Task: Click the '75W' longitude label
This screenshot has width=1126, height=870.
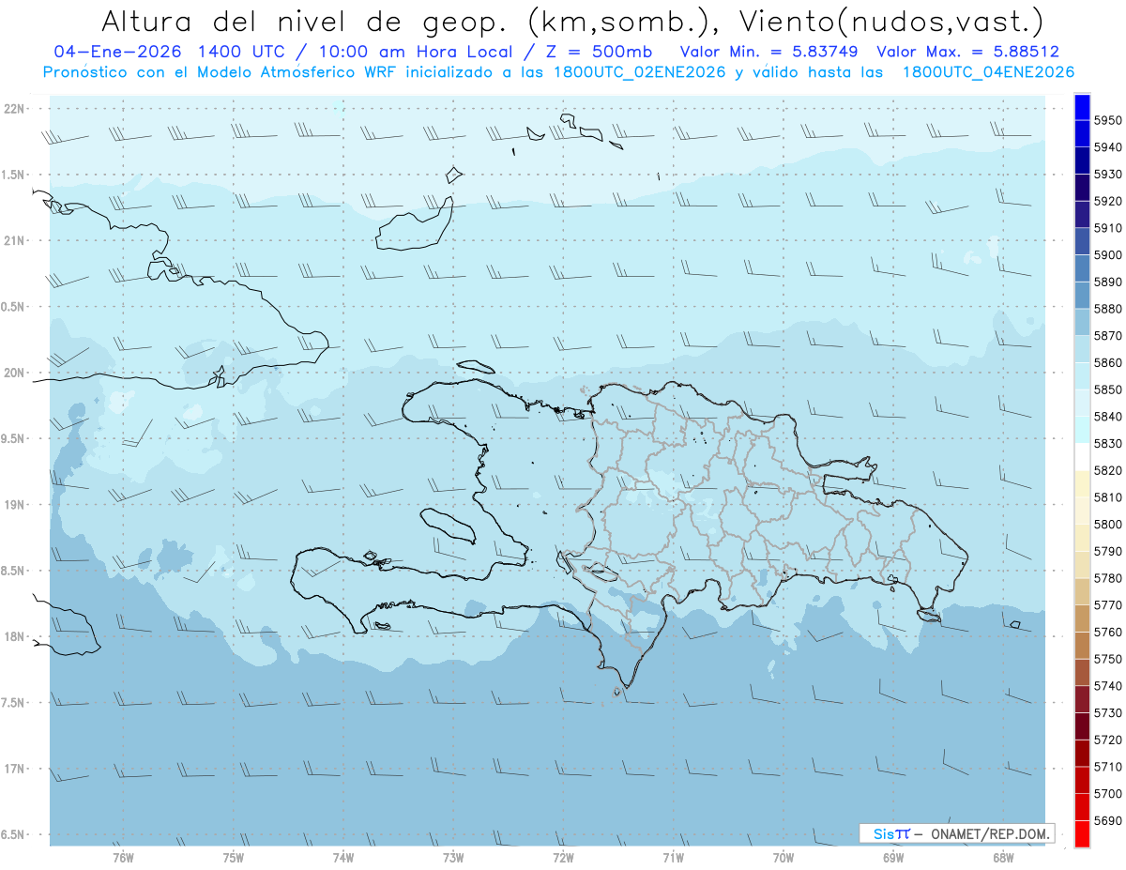Action: 234,857
